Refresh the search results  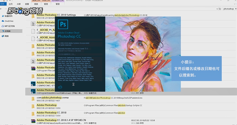click(220, 9)
